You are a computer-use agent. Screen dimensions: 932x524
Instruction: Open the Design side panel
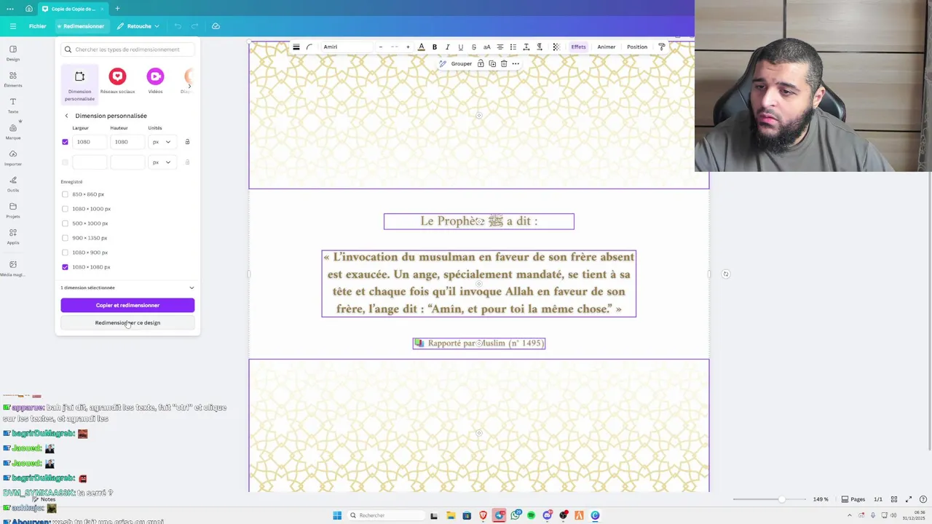(13, 53)
